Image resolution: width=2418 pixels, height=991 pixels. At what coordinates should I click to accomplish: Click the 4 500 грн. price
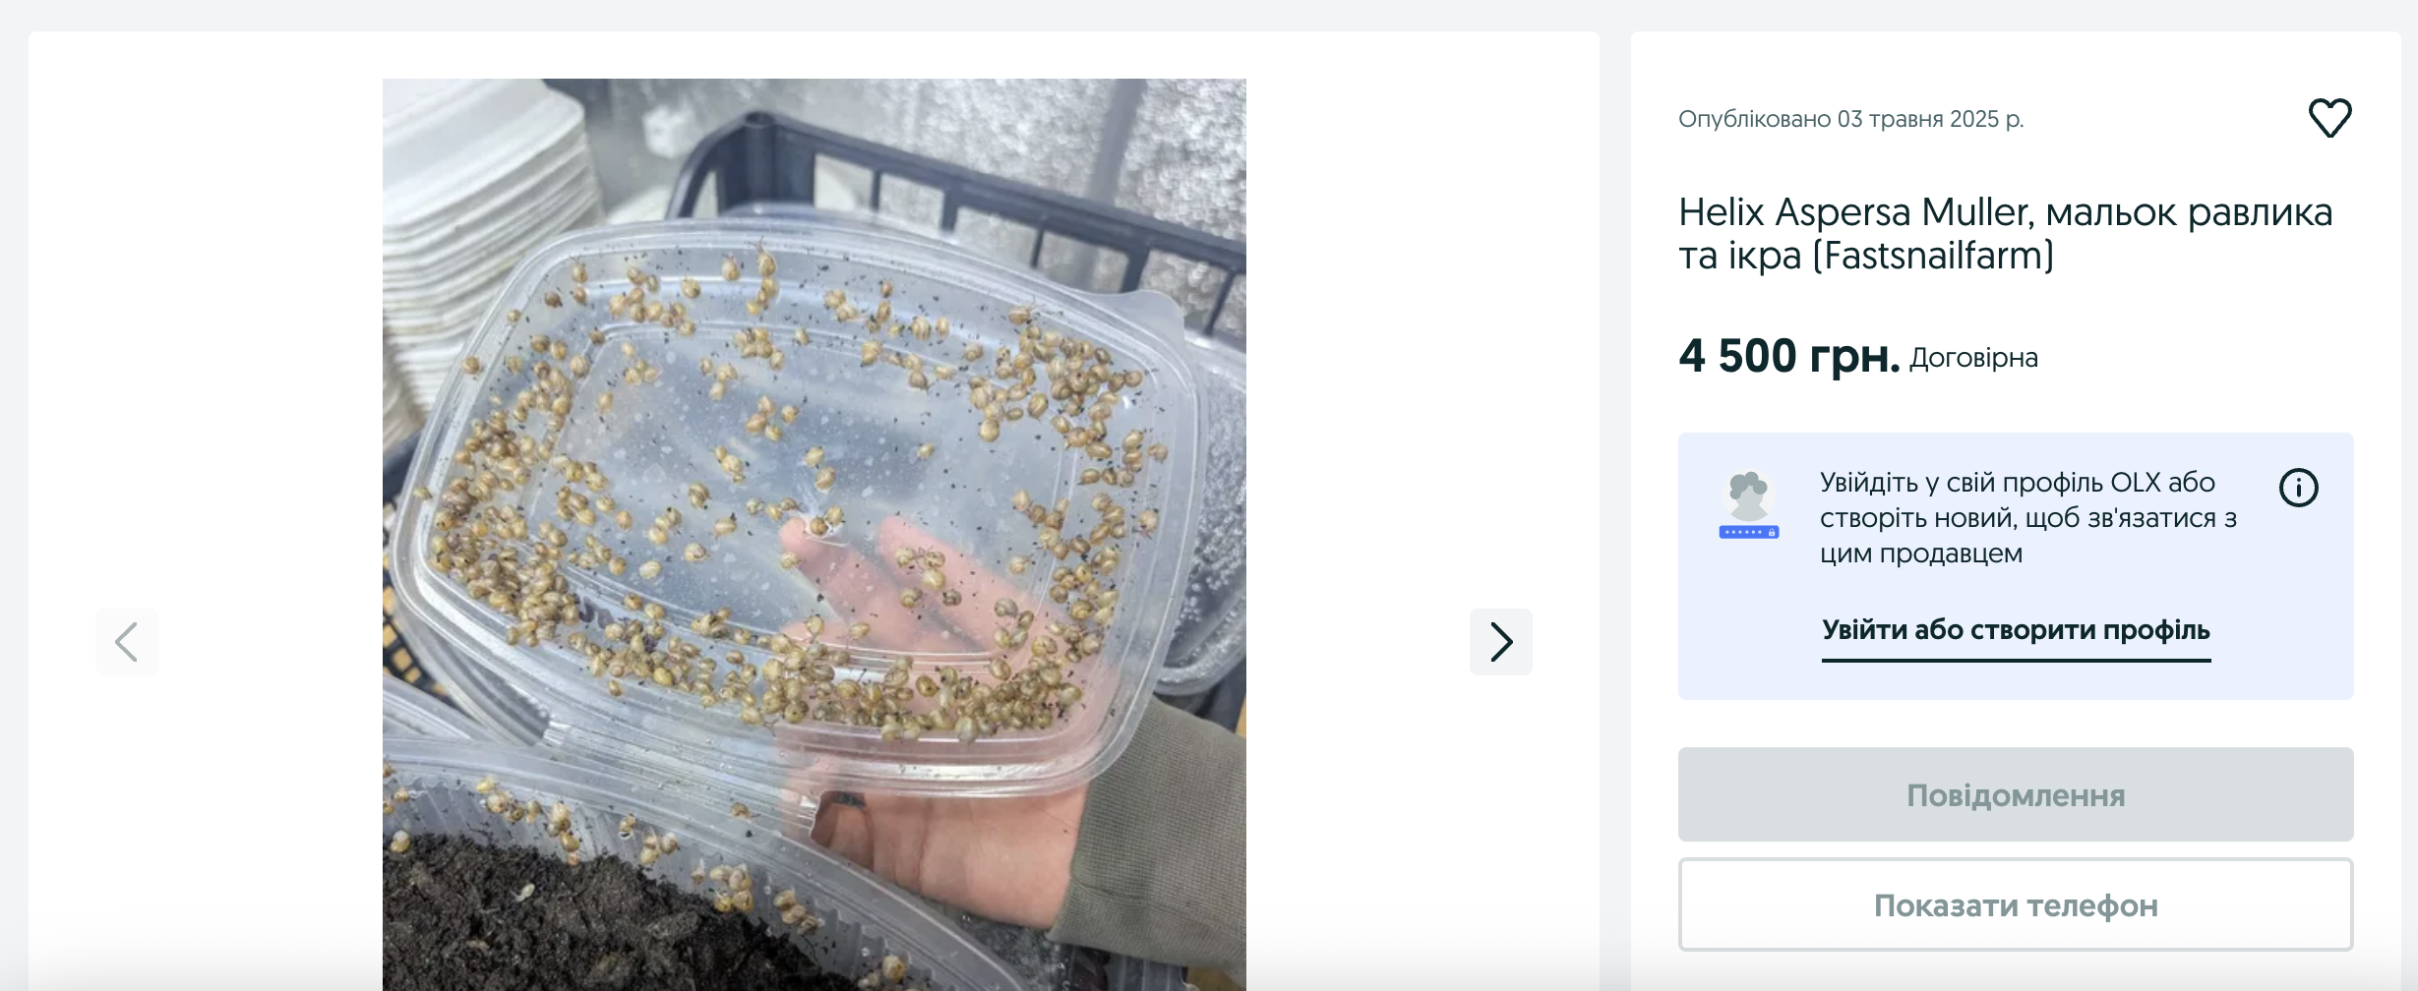pos(1788,356)
